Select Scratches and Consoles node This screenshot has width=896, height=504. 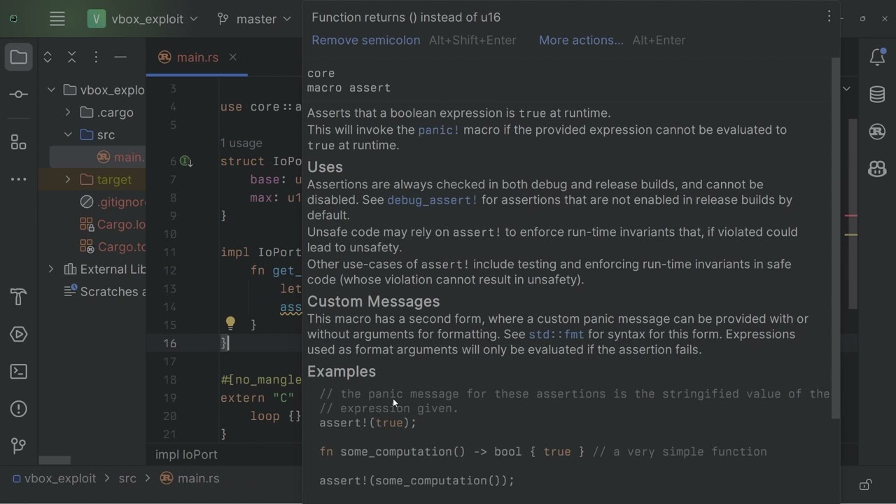105,291
